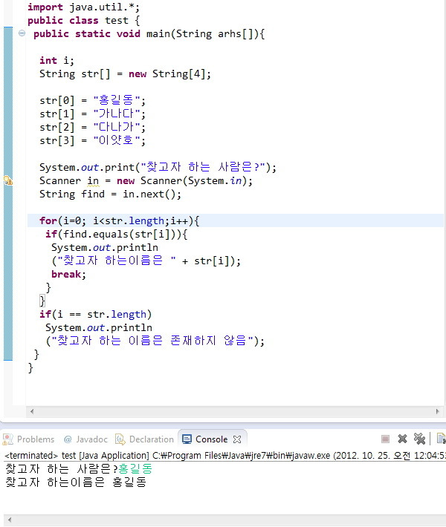
Task: Place the cursor on the 'import java.util.*;' line
Action: click(x=83, y=7)
